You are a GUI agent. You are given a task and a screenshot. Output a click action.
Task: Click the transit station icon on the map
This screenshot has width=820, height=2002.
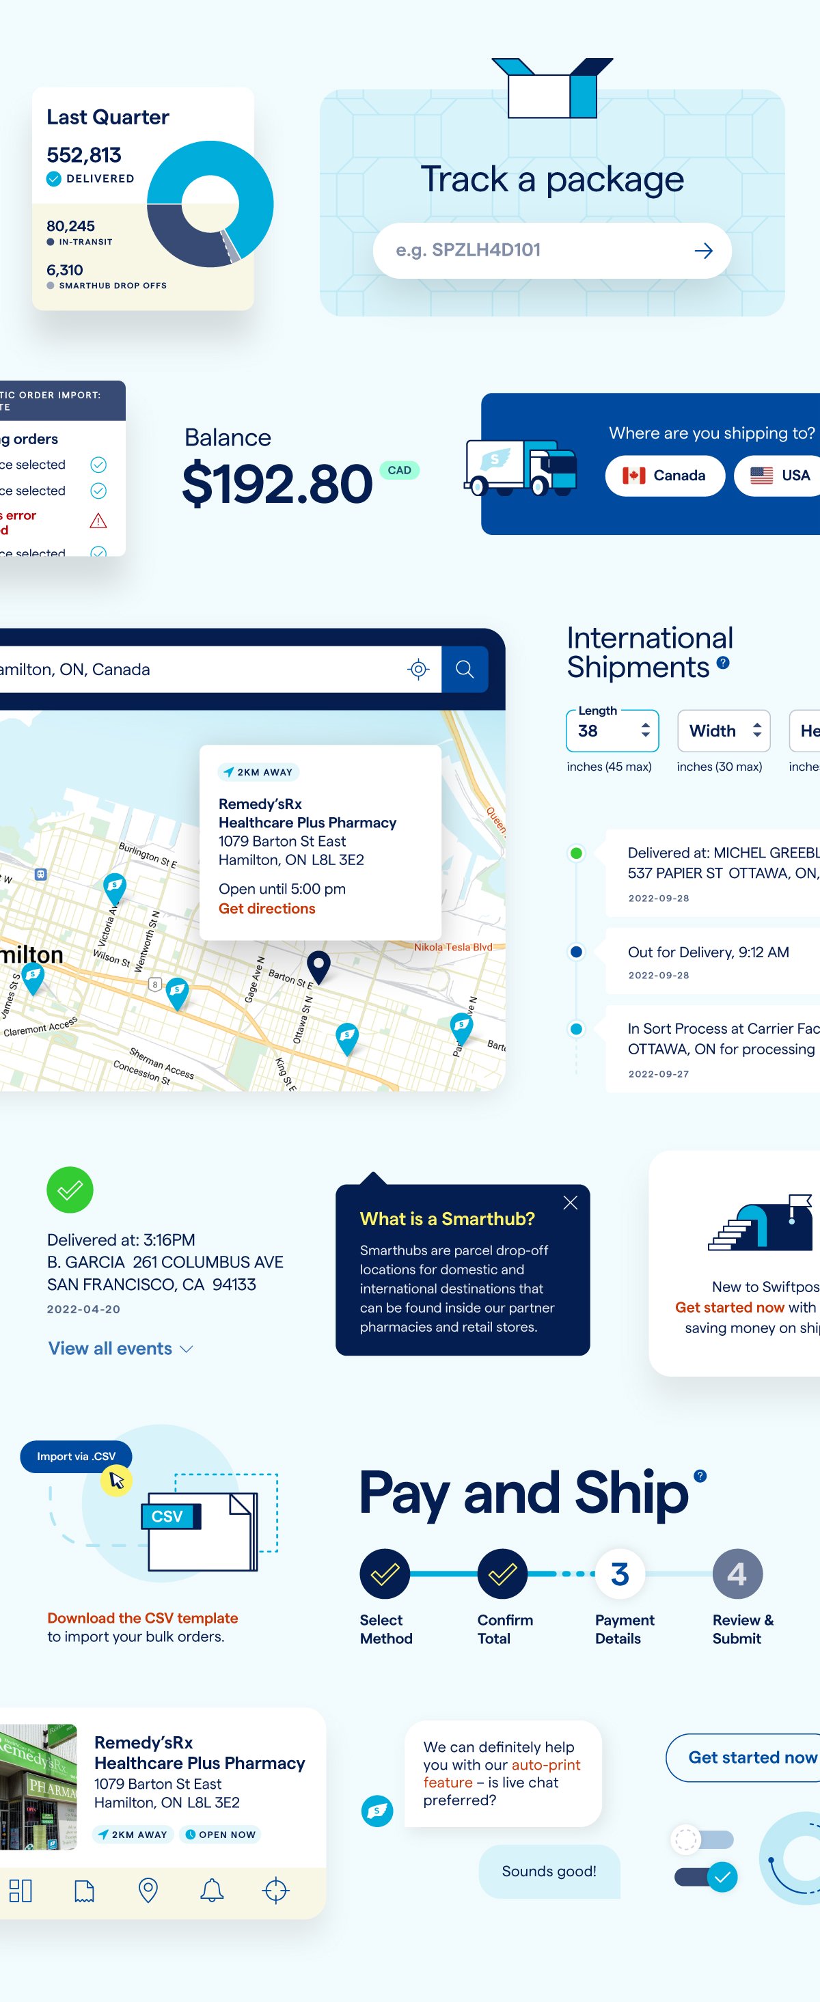click(40, 875)
